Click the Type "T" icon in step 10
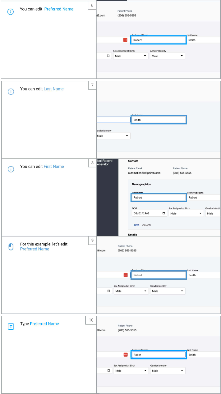This screenshot has height=394, width=221. pyautogui.click(x=11, y=327)
